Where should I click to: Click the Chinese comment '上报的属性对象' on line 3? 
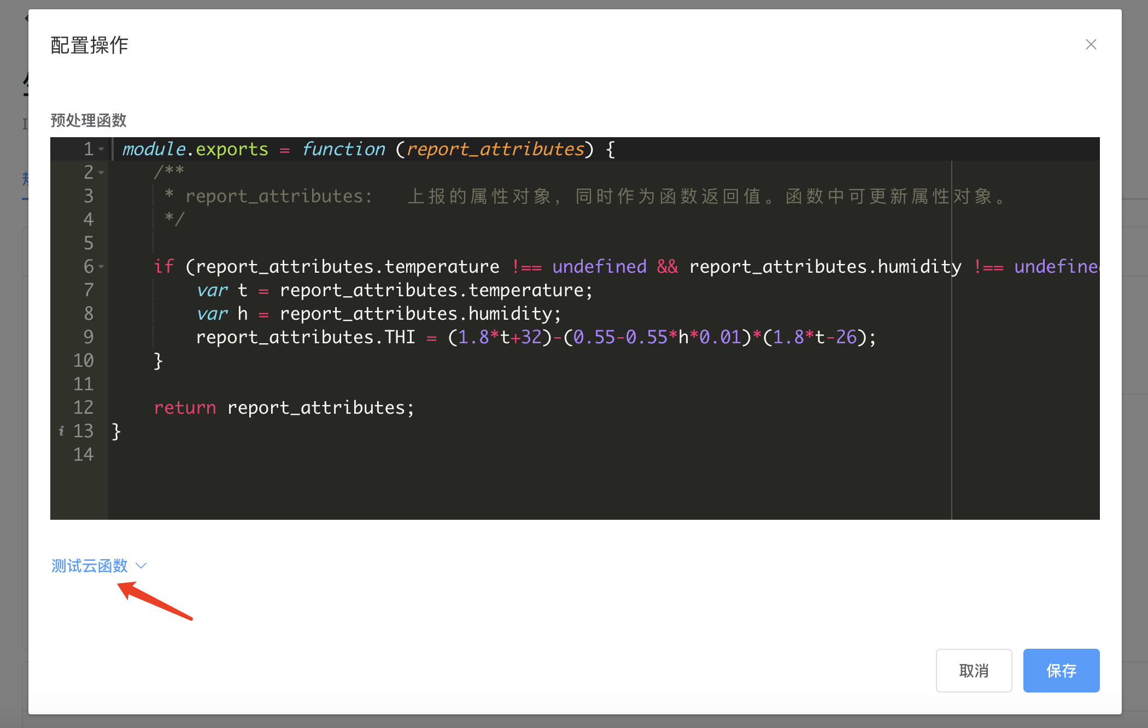[479, 196]
